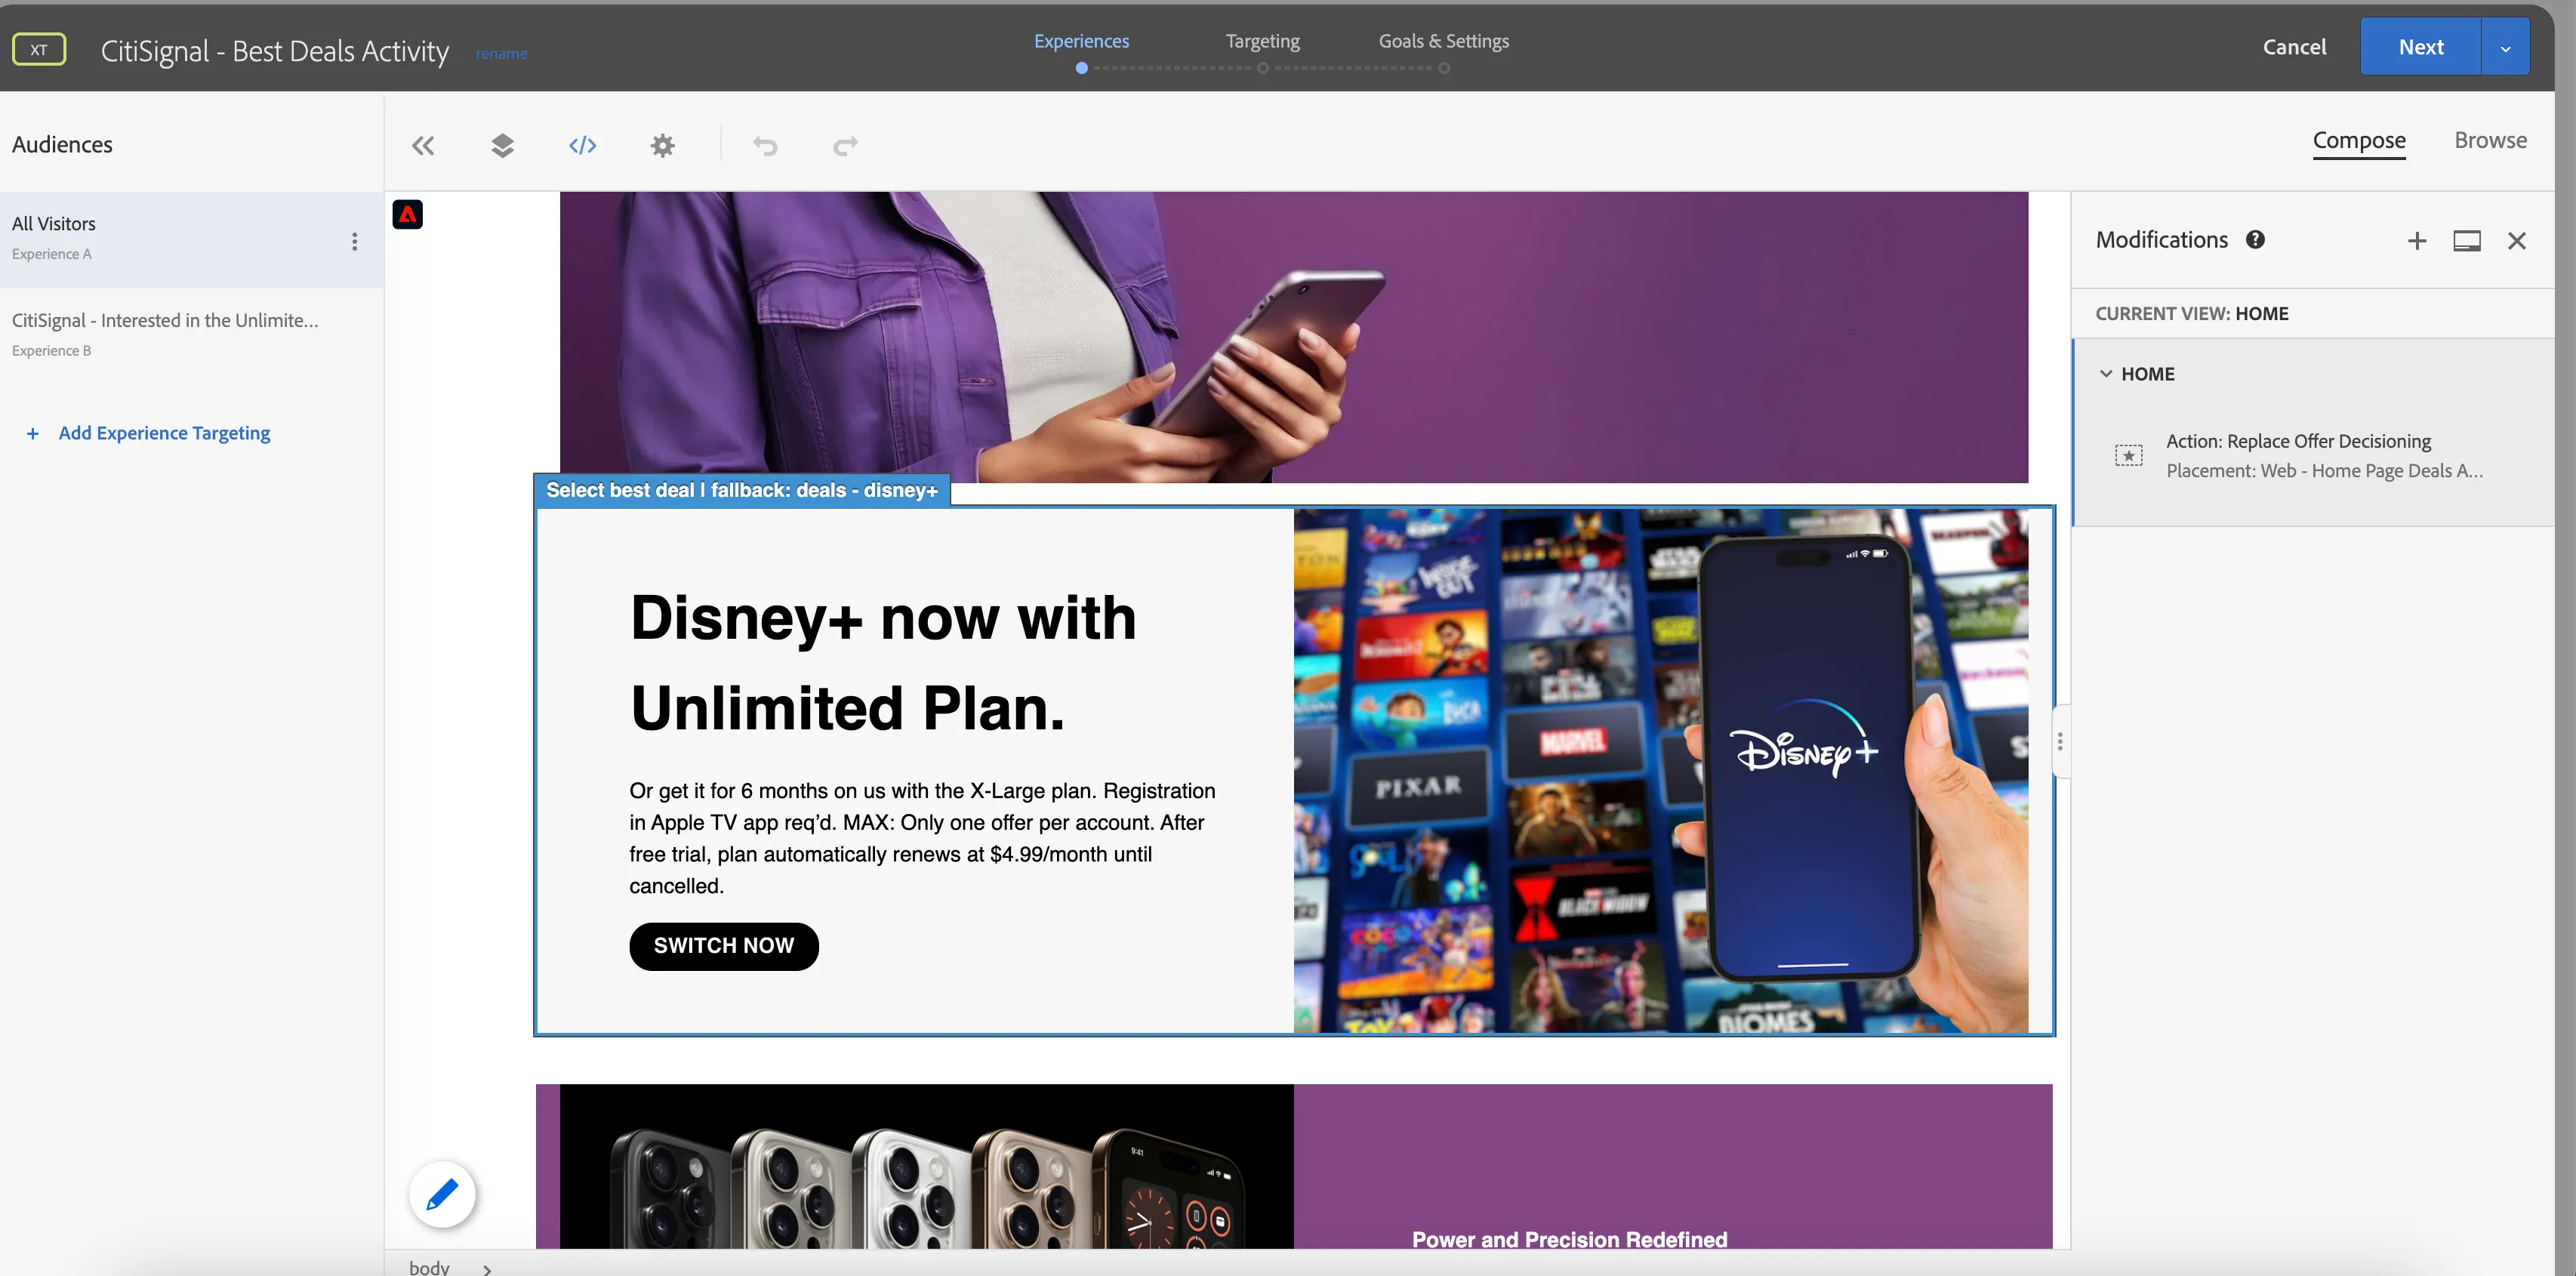Collapse the Audiences panel with double-chevron icon
This screenshot has height=1276, width=2576.
423,146
